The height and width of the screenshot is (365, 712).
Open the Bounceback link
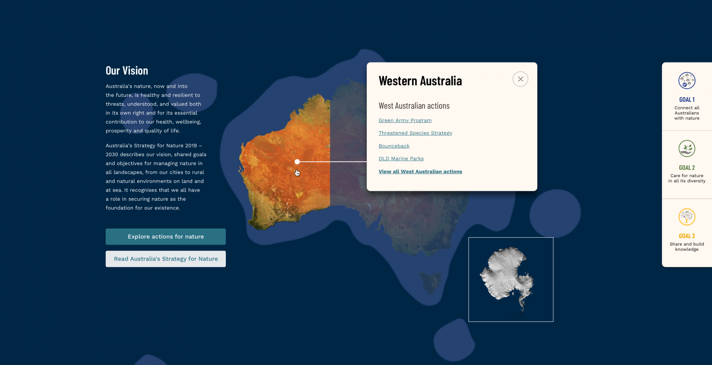(394, 146)
